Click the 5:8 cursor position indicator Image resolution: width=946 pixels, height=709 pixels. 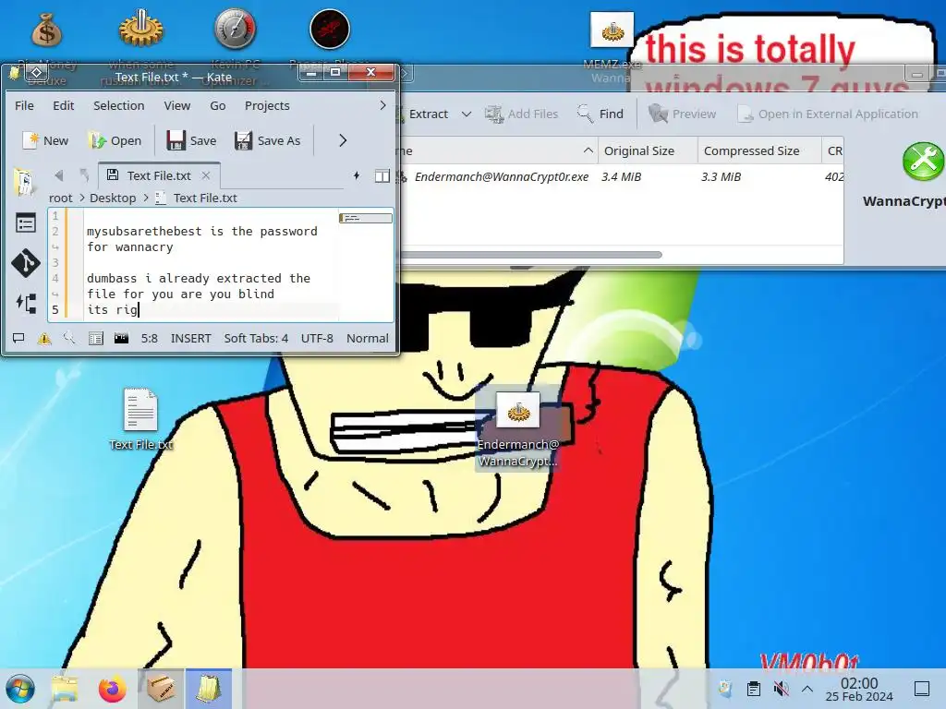tap(150, 338)
